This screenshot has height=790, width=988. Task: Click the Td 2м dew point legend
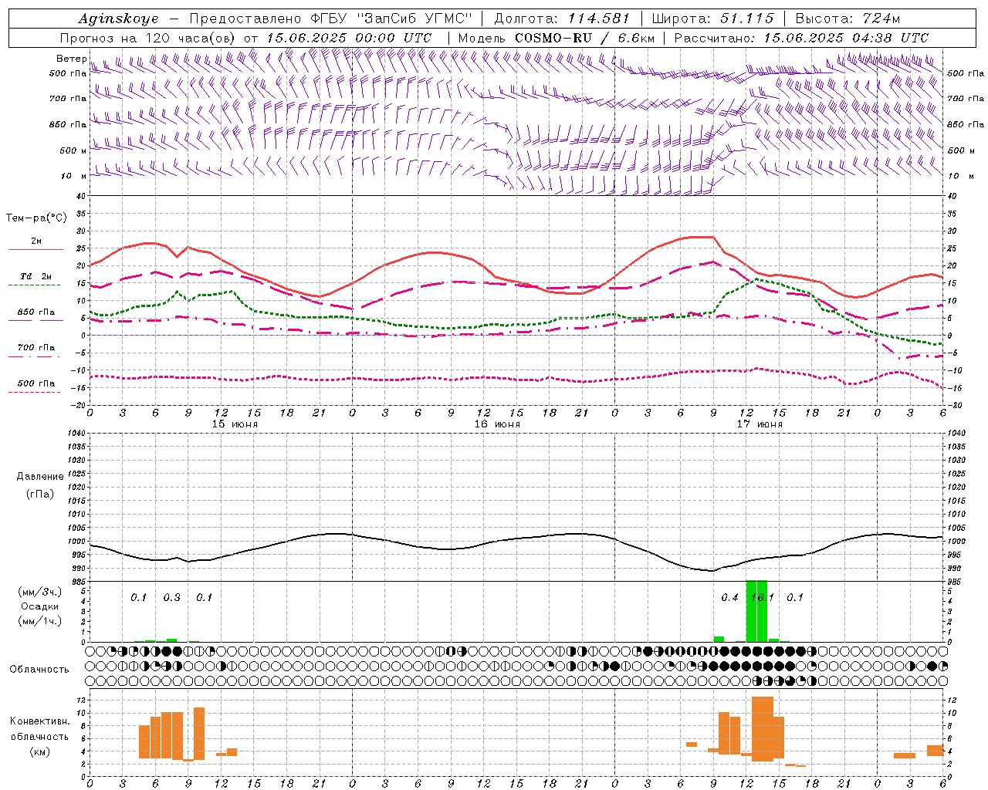pos(36,276)
